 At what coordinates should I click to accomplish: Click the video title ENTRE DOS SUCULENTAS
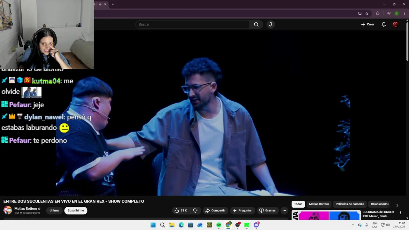pos(74,201)
